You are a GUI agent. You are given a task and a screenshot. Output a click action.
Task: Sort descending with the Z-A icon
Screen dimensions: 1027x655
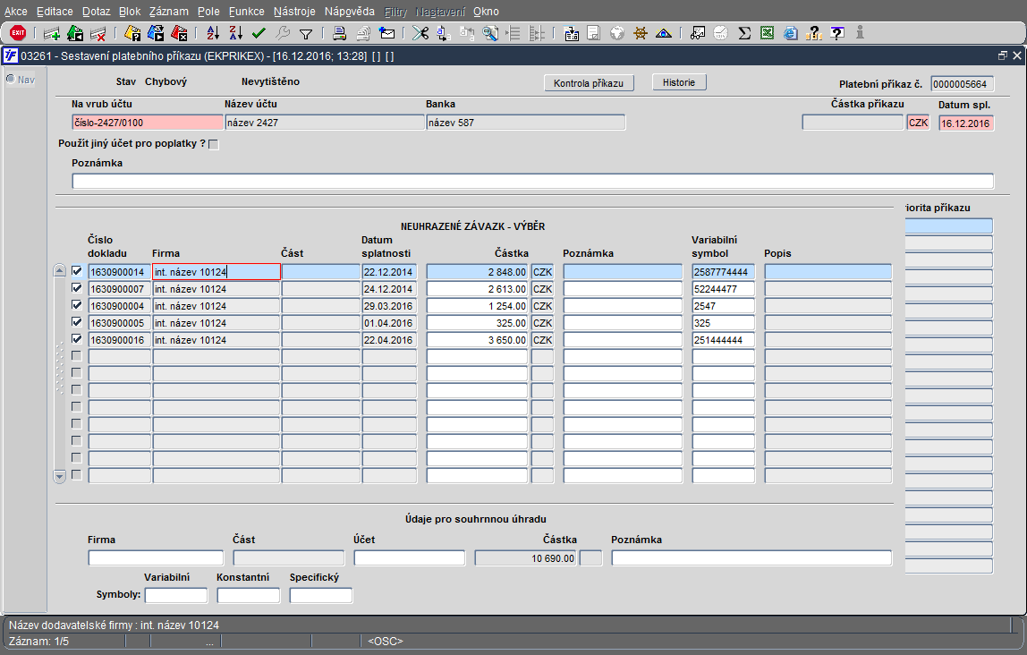point(235,33)
